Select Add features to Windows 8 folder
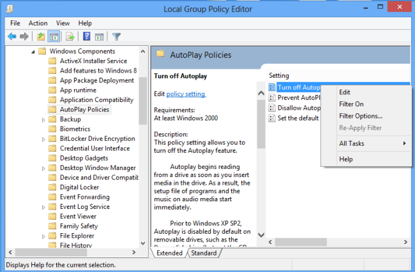 point(98,71)
